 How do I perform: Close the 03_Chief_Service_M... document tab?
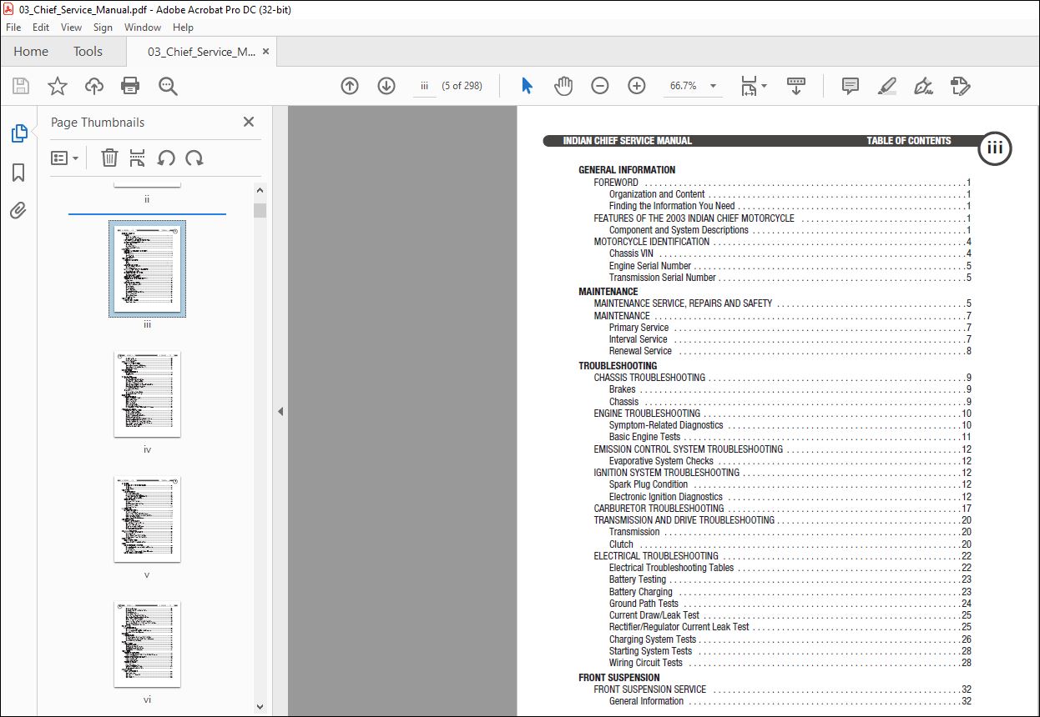(266, 51)
